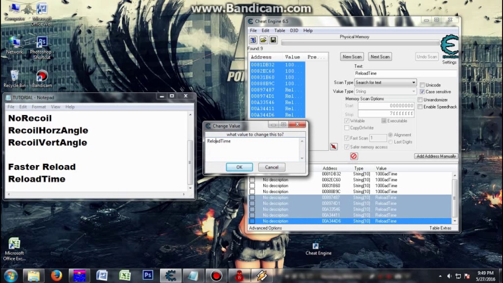Select the Alignment radio button
Viewport: 503px width, 283px height.
coord(390,135)
